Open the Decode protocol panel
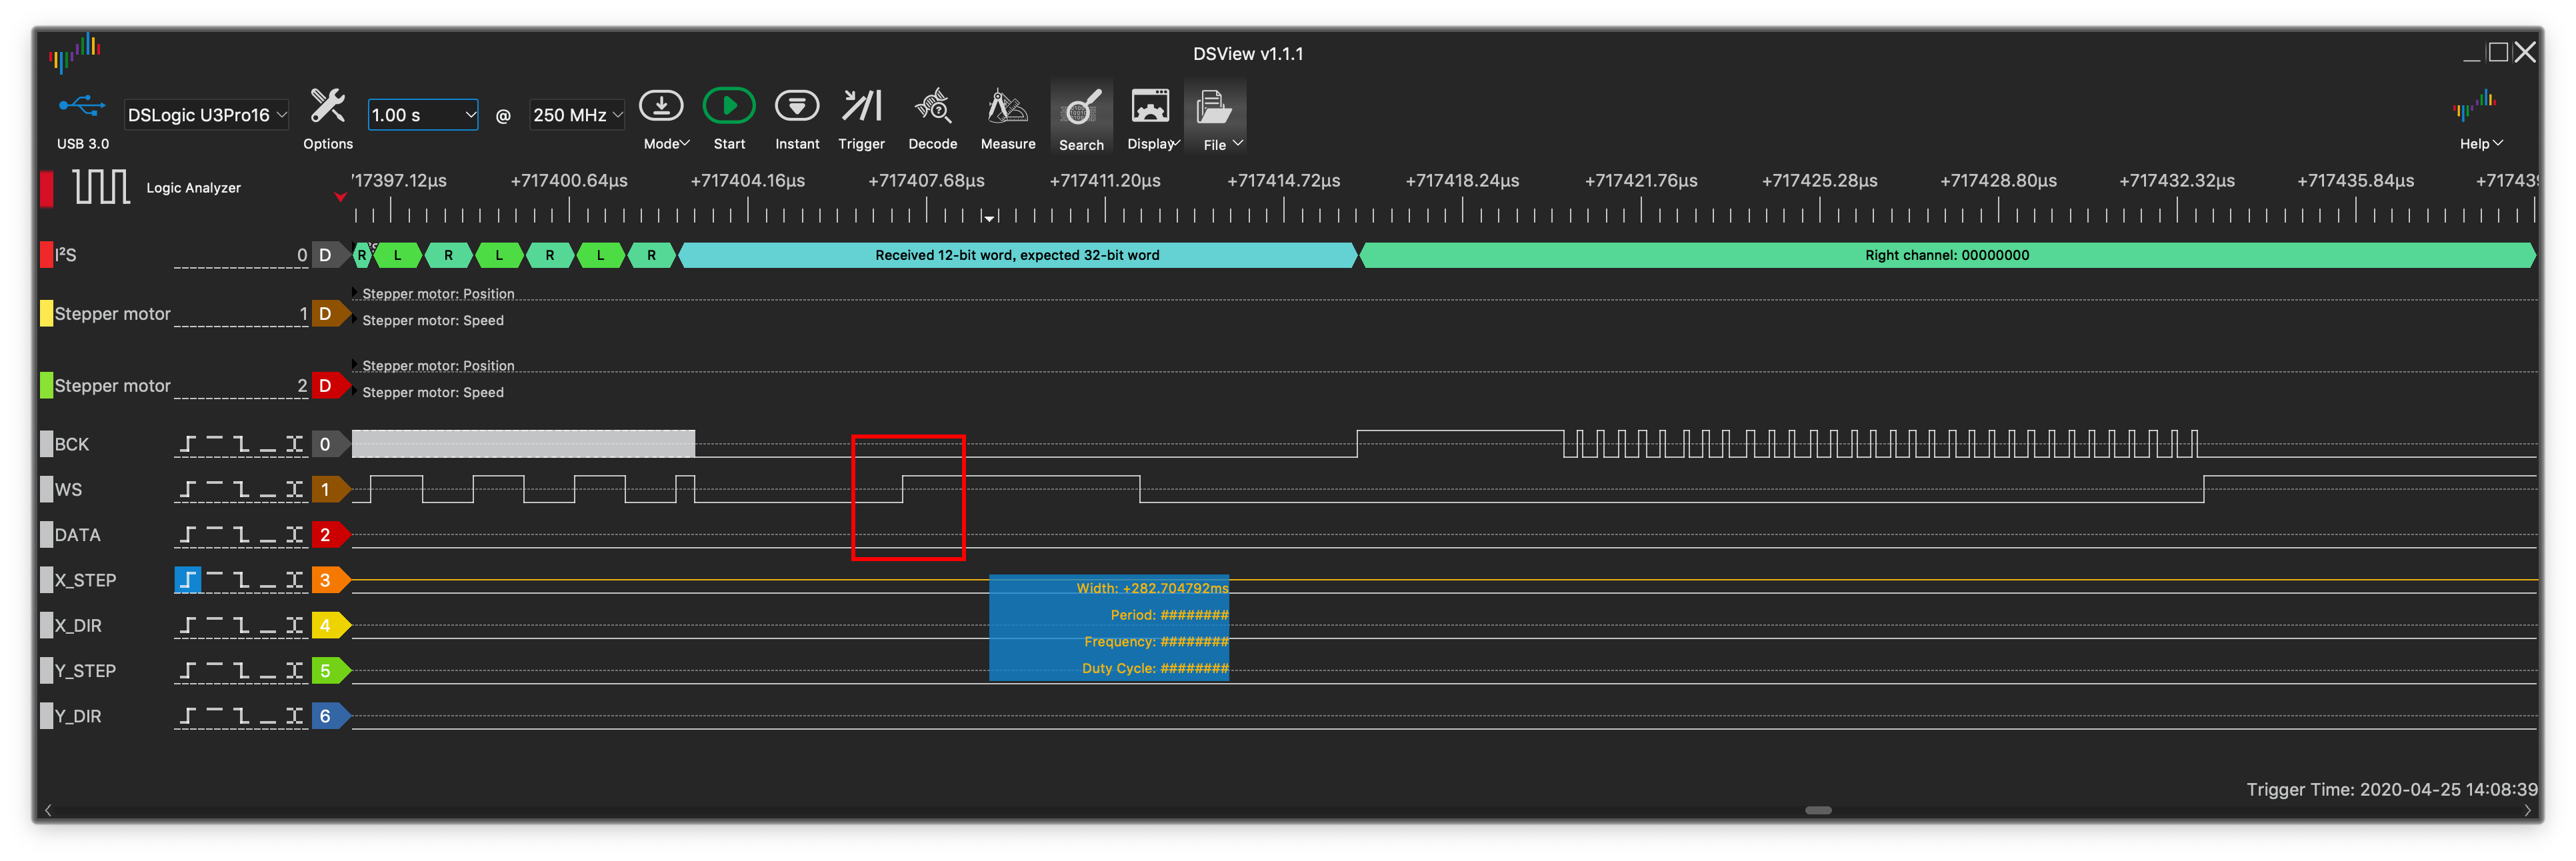This screenshot has height=861, width=2576. [932, 107]
